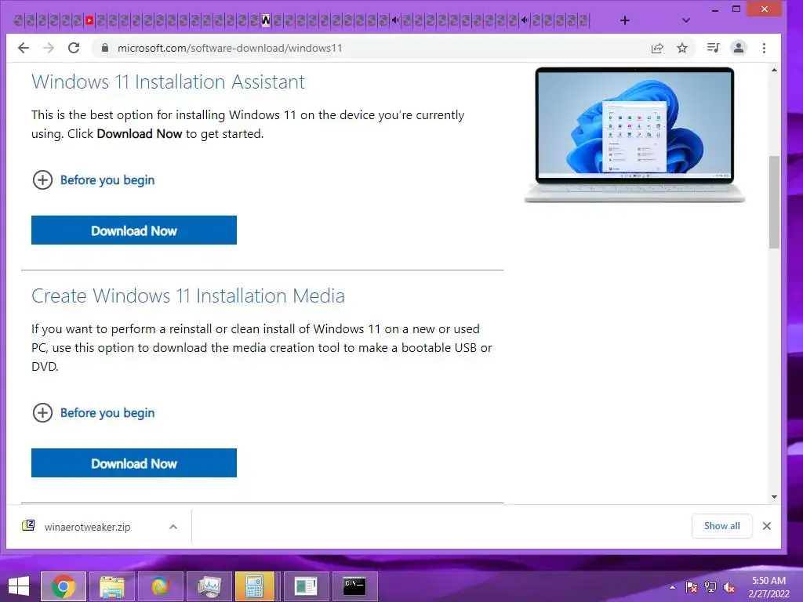Open the Action Center flag icon
This screenshot has height=602, width=803.
click(x=692, y=587)
